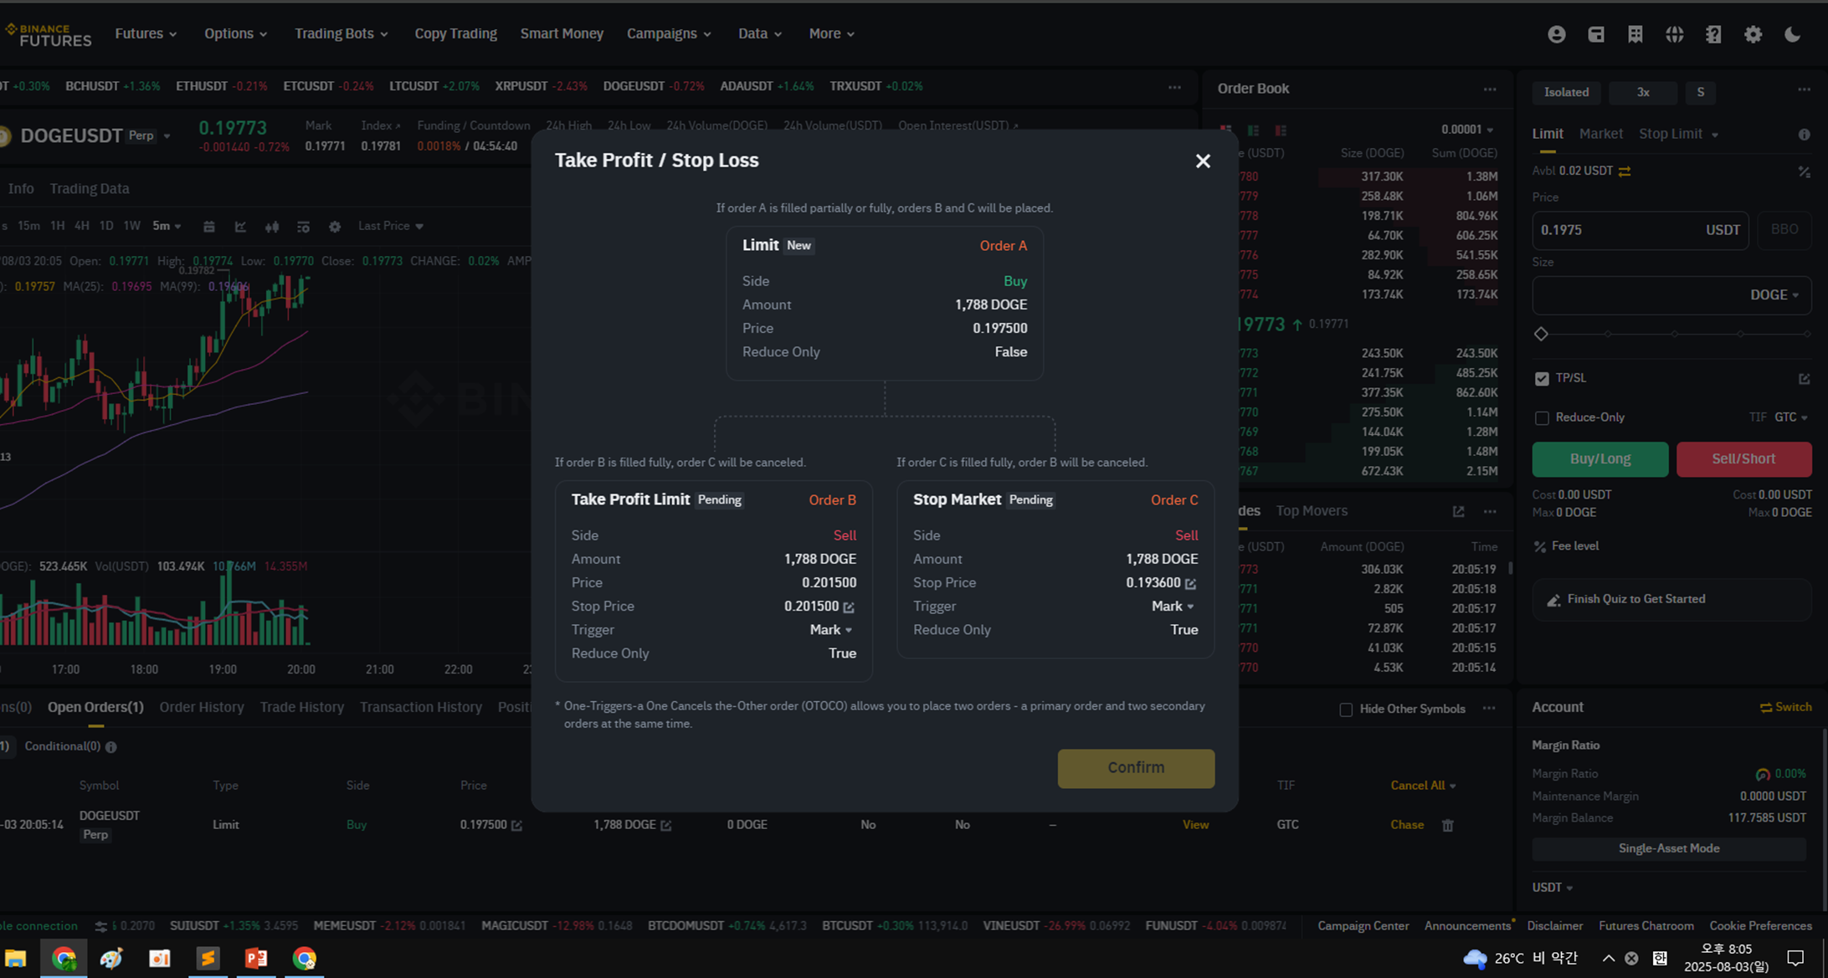Edit the Stop Price in Order C
This screenshot has height=978, width=1828.
pos(1190,584)
